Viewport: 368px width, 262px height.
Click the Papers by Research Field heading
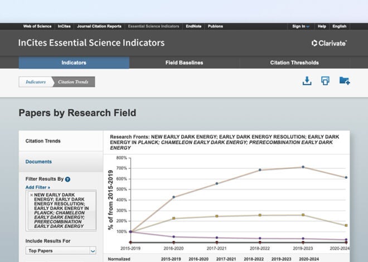(78, 113)
